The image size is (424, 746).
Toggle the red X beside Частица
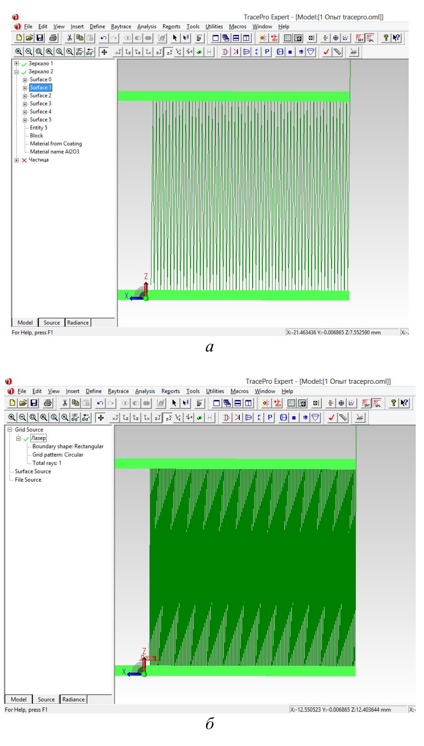(24, 160)
